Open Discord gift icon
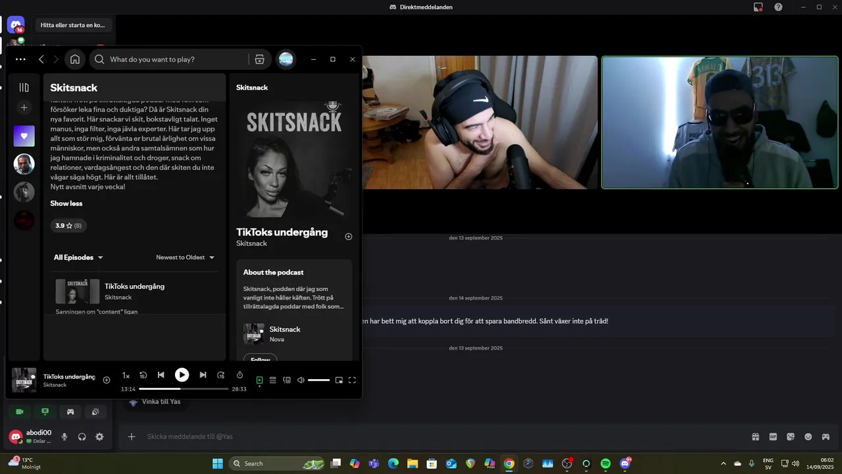Image resolution: width=842 pixels, height=474 pixels. click(756, 436)
